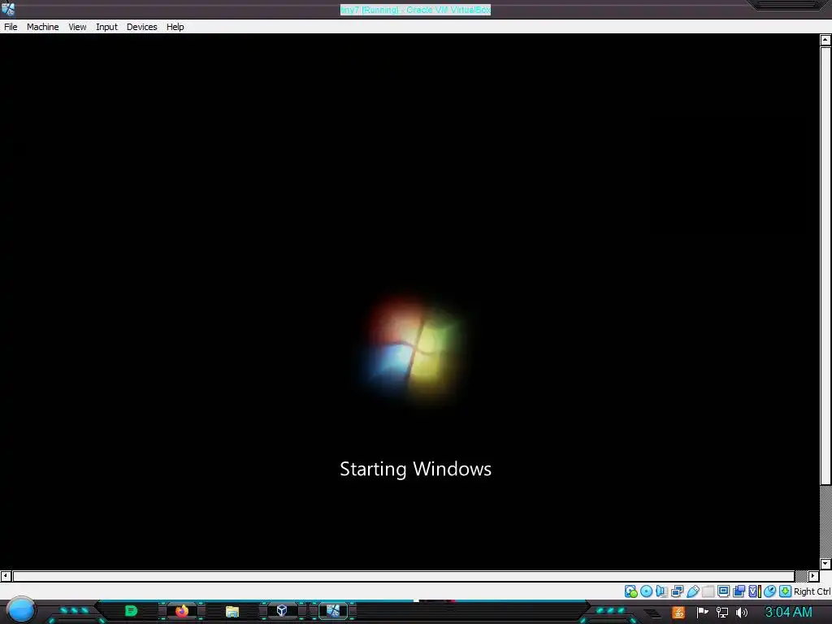832x624 pixels.
Task: Click the hard disk activity status icon
Action: pyautogui.click(x=630, y=591)
